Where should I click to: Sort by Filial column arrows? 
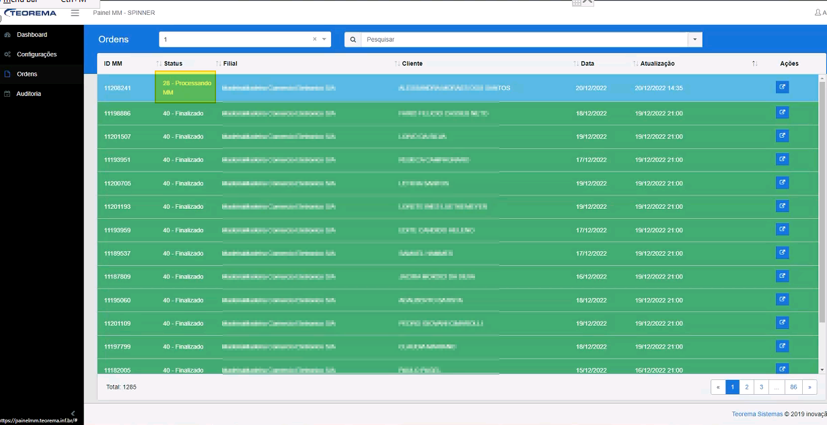397,64
